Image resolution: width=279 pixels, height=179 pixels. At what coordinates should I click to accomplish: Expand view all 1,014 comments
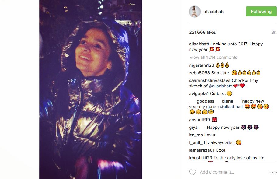pos(214,57)
